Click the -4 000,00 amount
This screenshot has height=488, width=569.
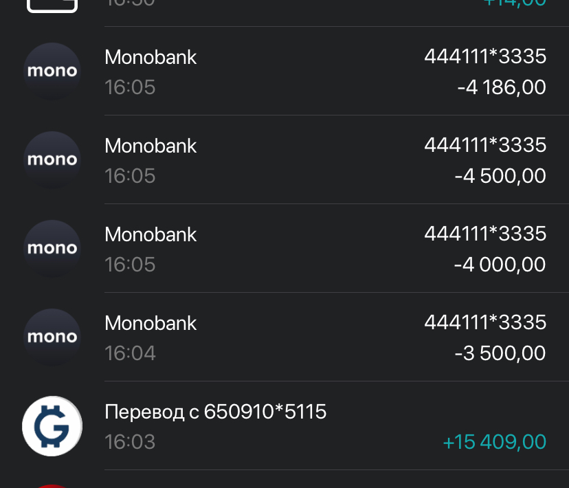tap(500, 265)
